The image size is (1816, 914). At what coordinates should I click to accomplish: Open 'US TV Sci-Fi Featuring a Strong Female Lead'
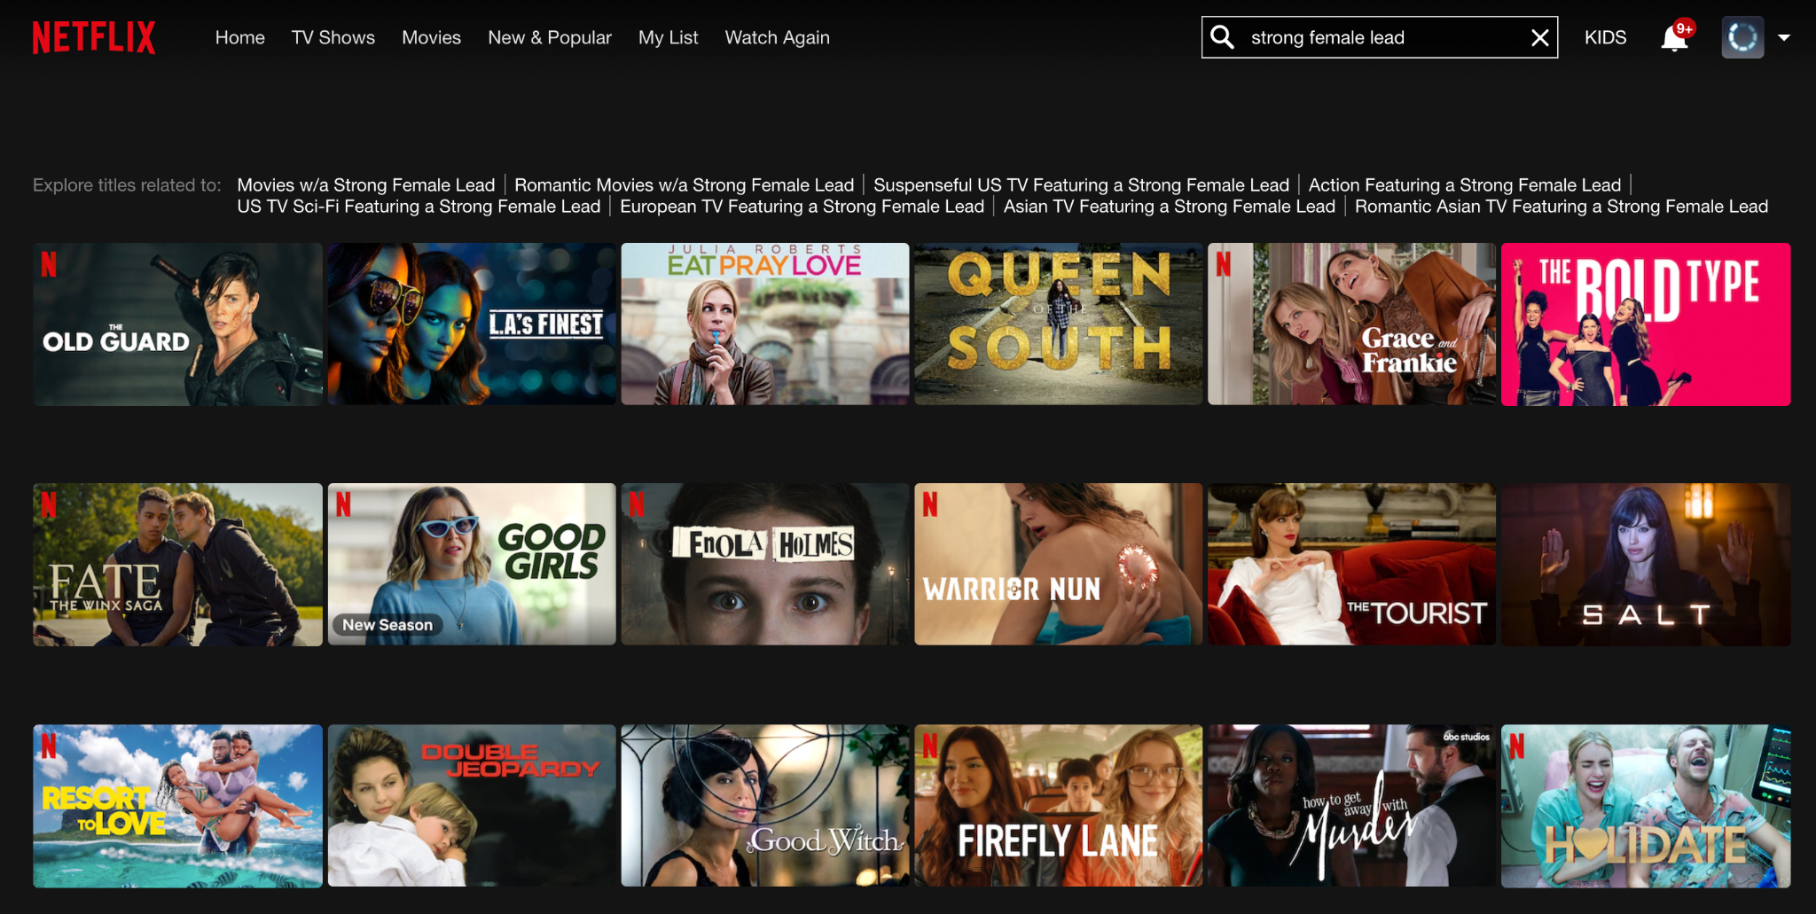419,206
